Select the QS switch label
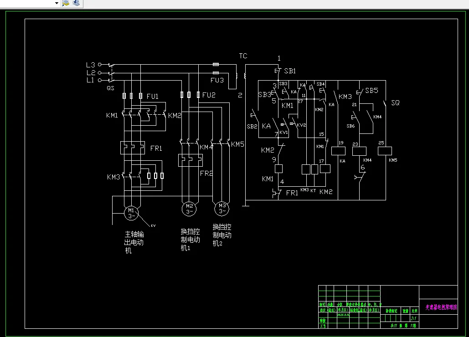Screen dimensions: 469x337 110,88
